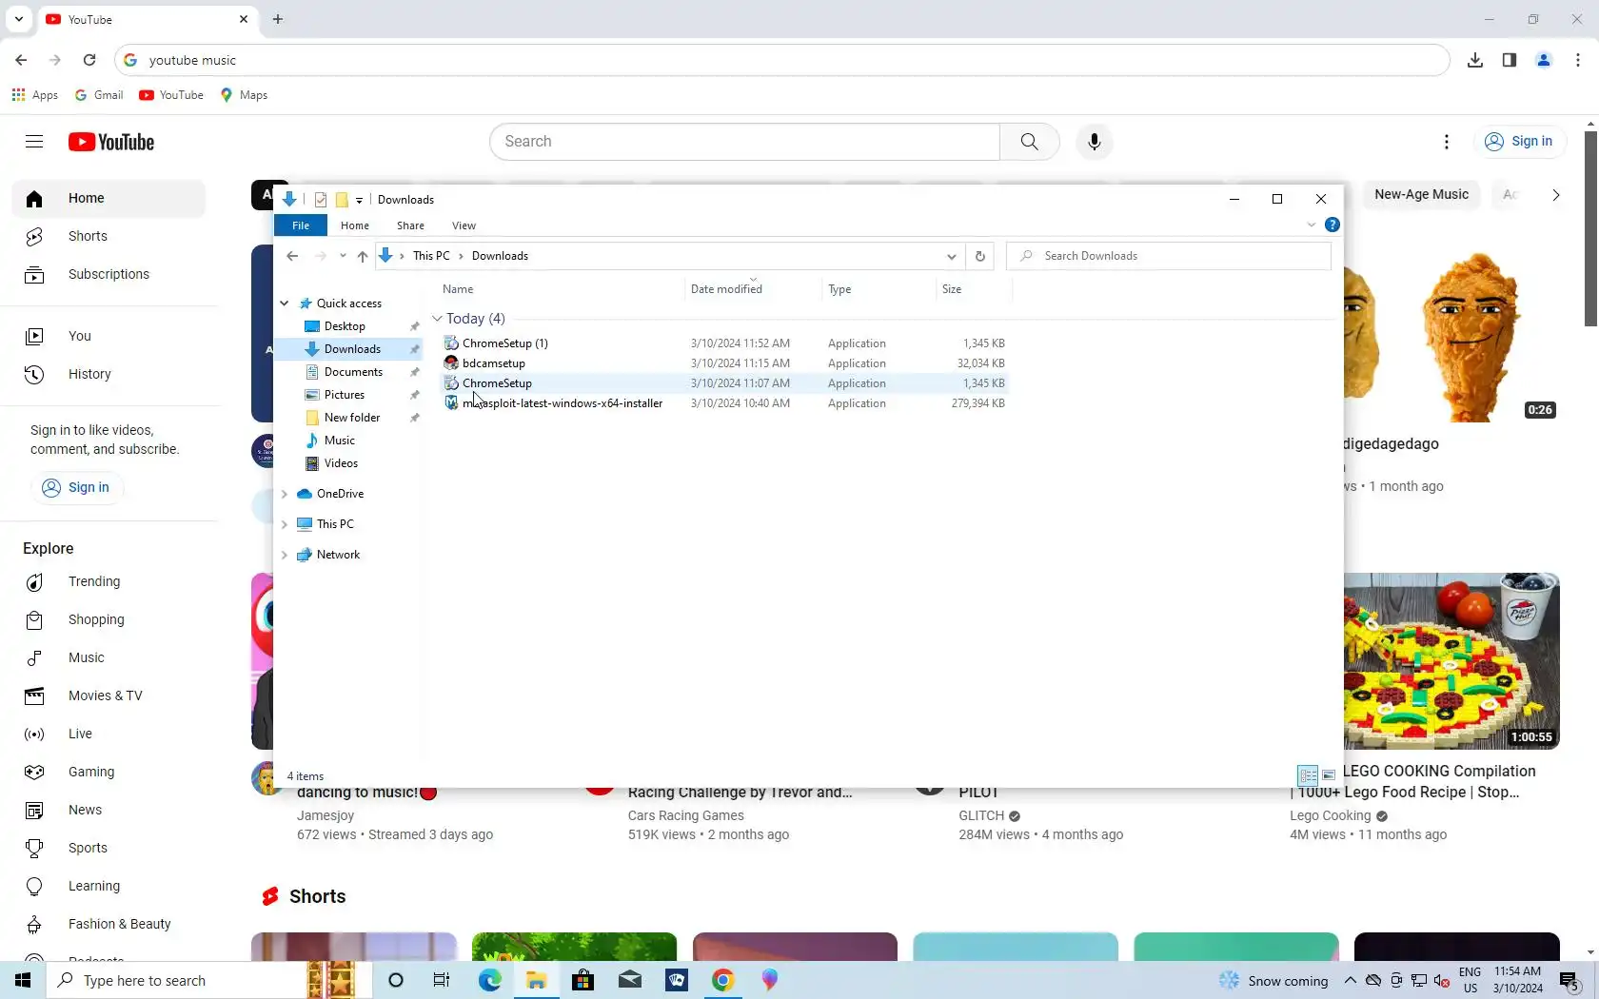Select metasploit-latest-windows-x64-installer file

tap(563, 403)
